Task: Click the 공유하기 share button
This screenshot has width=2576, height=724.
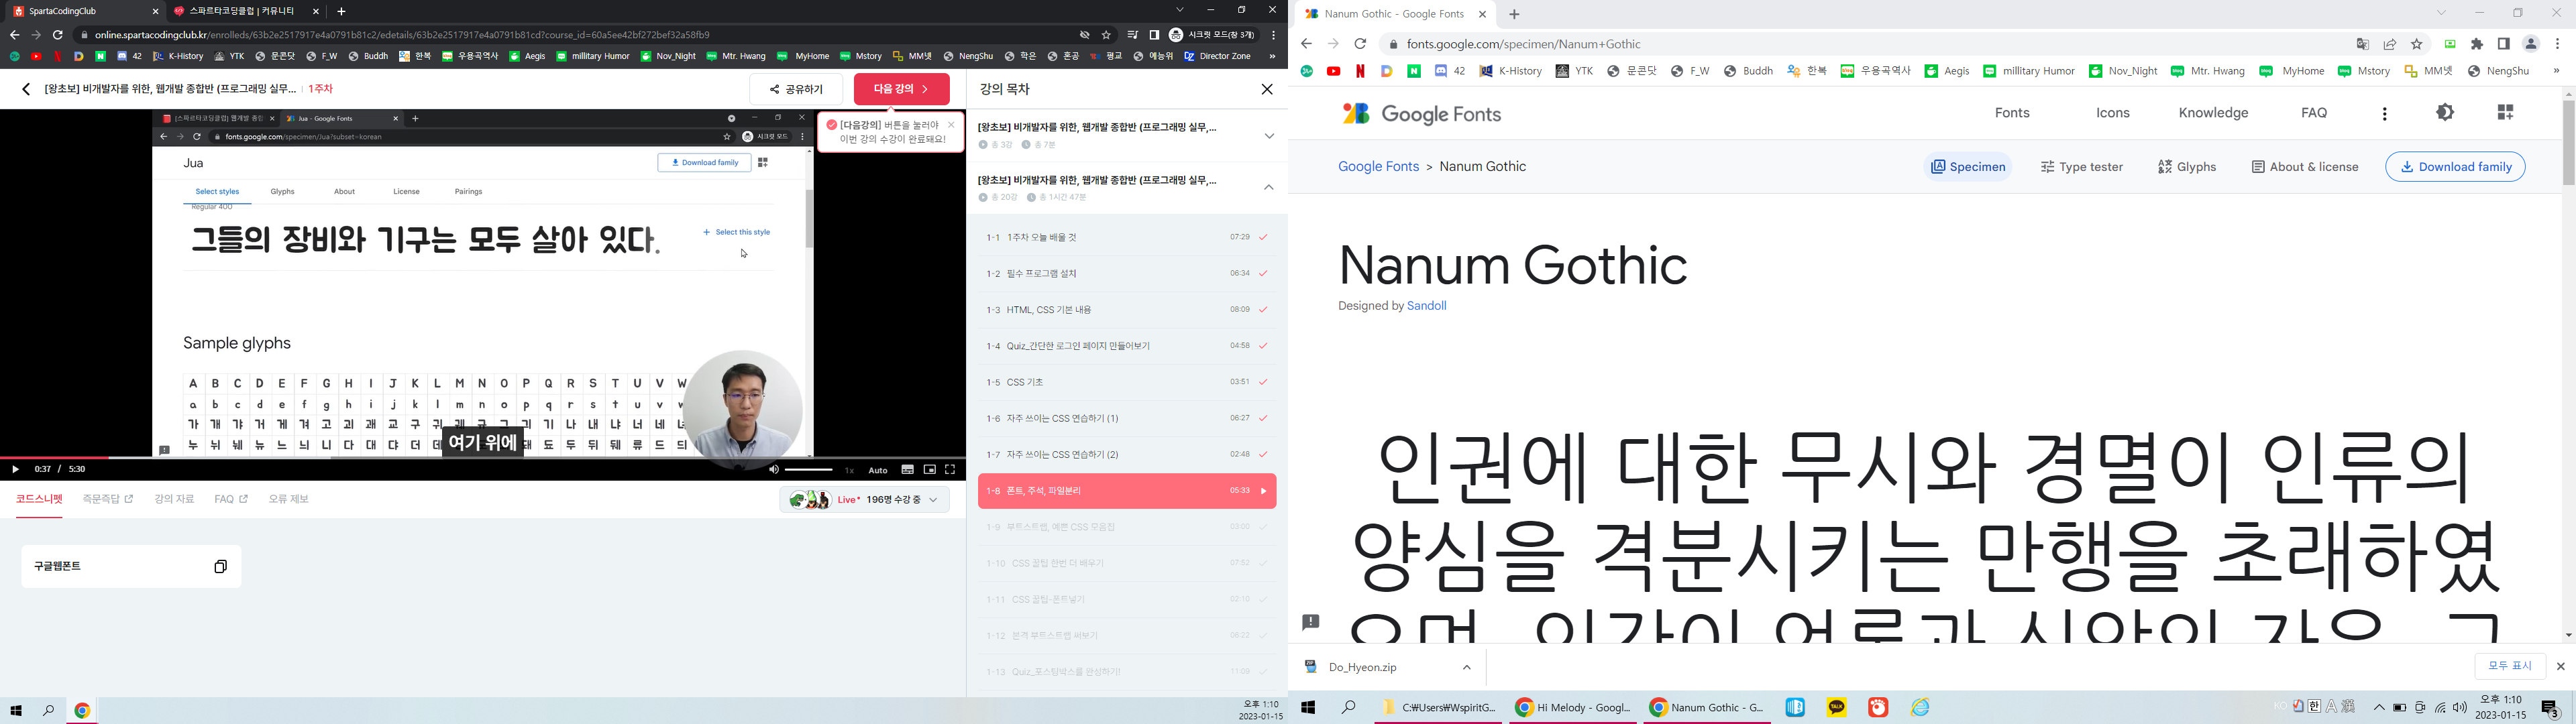Action: tap(796, 89)
